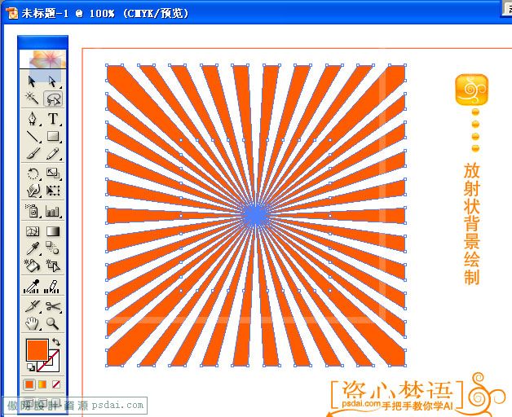Pick the Magic Wand tool

33,99
